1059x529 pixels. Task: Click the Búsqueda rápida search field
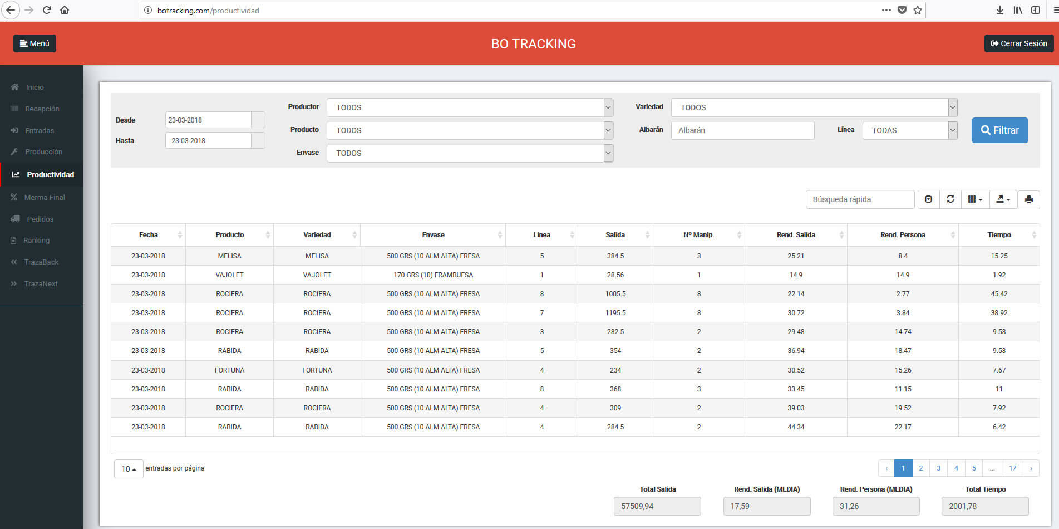pyautogui.click(x=859, y=199)
